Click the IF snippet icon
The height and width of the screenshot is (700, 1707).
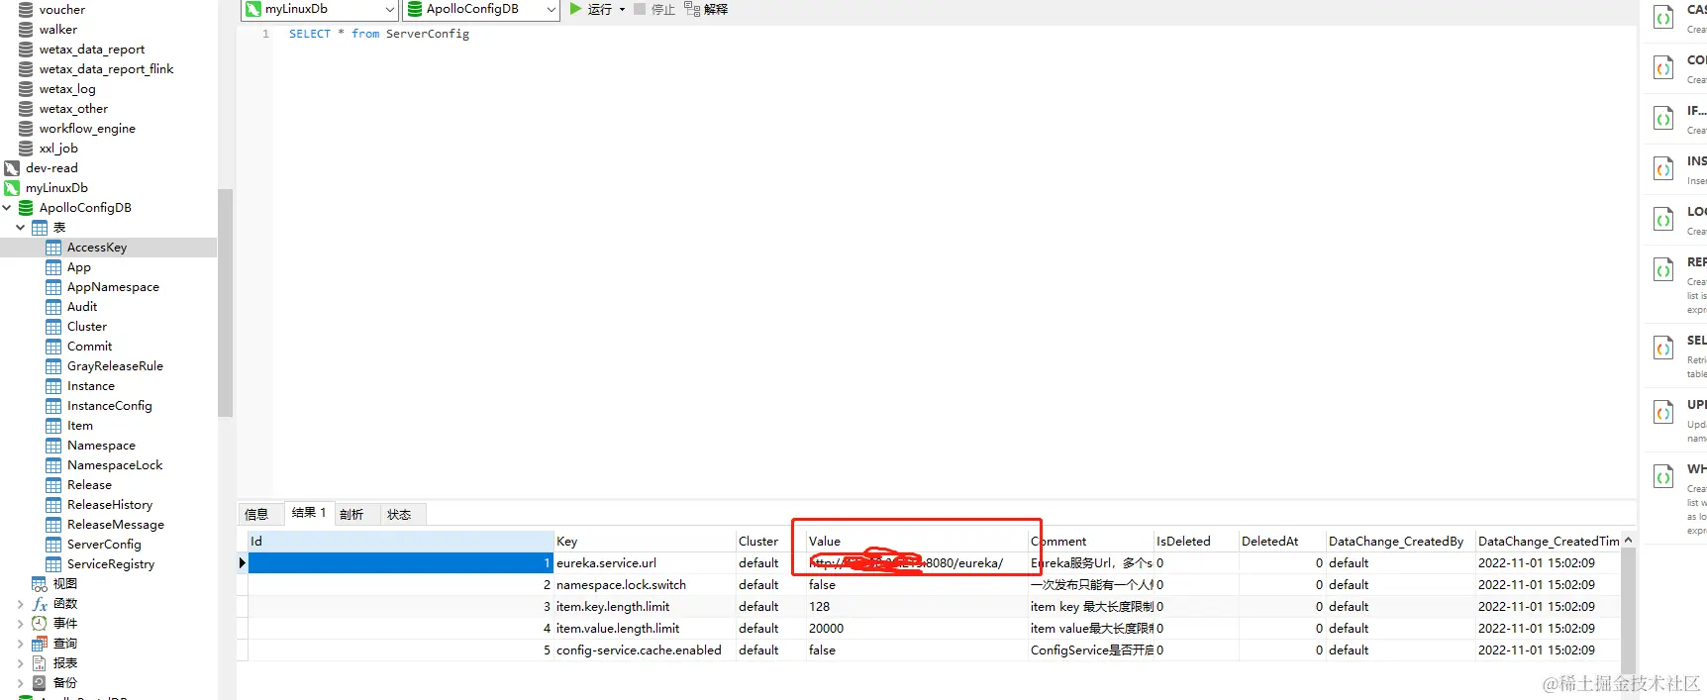click(1663, 118)
